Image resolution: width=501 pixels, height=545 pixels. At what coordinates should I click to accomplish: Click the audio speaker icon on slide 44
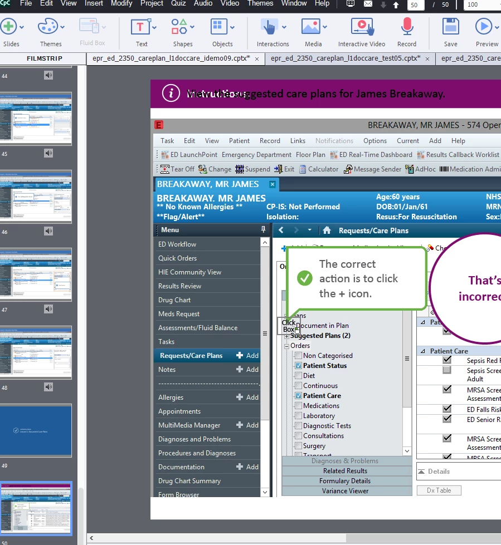[48, 75]
